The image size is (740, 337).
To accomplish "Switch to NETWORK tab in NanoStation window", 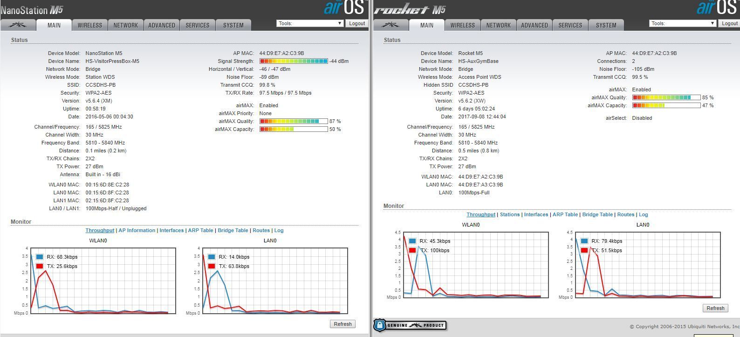I will pyautogui.click(x=126, y=25).
